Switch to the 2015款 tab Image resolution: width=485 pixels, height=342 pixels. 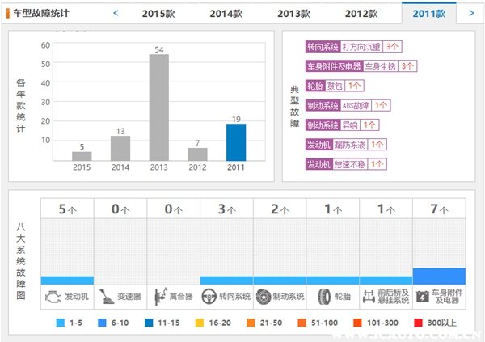pos(160,13)
